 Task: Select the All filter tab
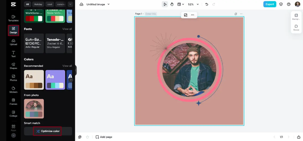click(27, 4)
